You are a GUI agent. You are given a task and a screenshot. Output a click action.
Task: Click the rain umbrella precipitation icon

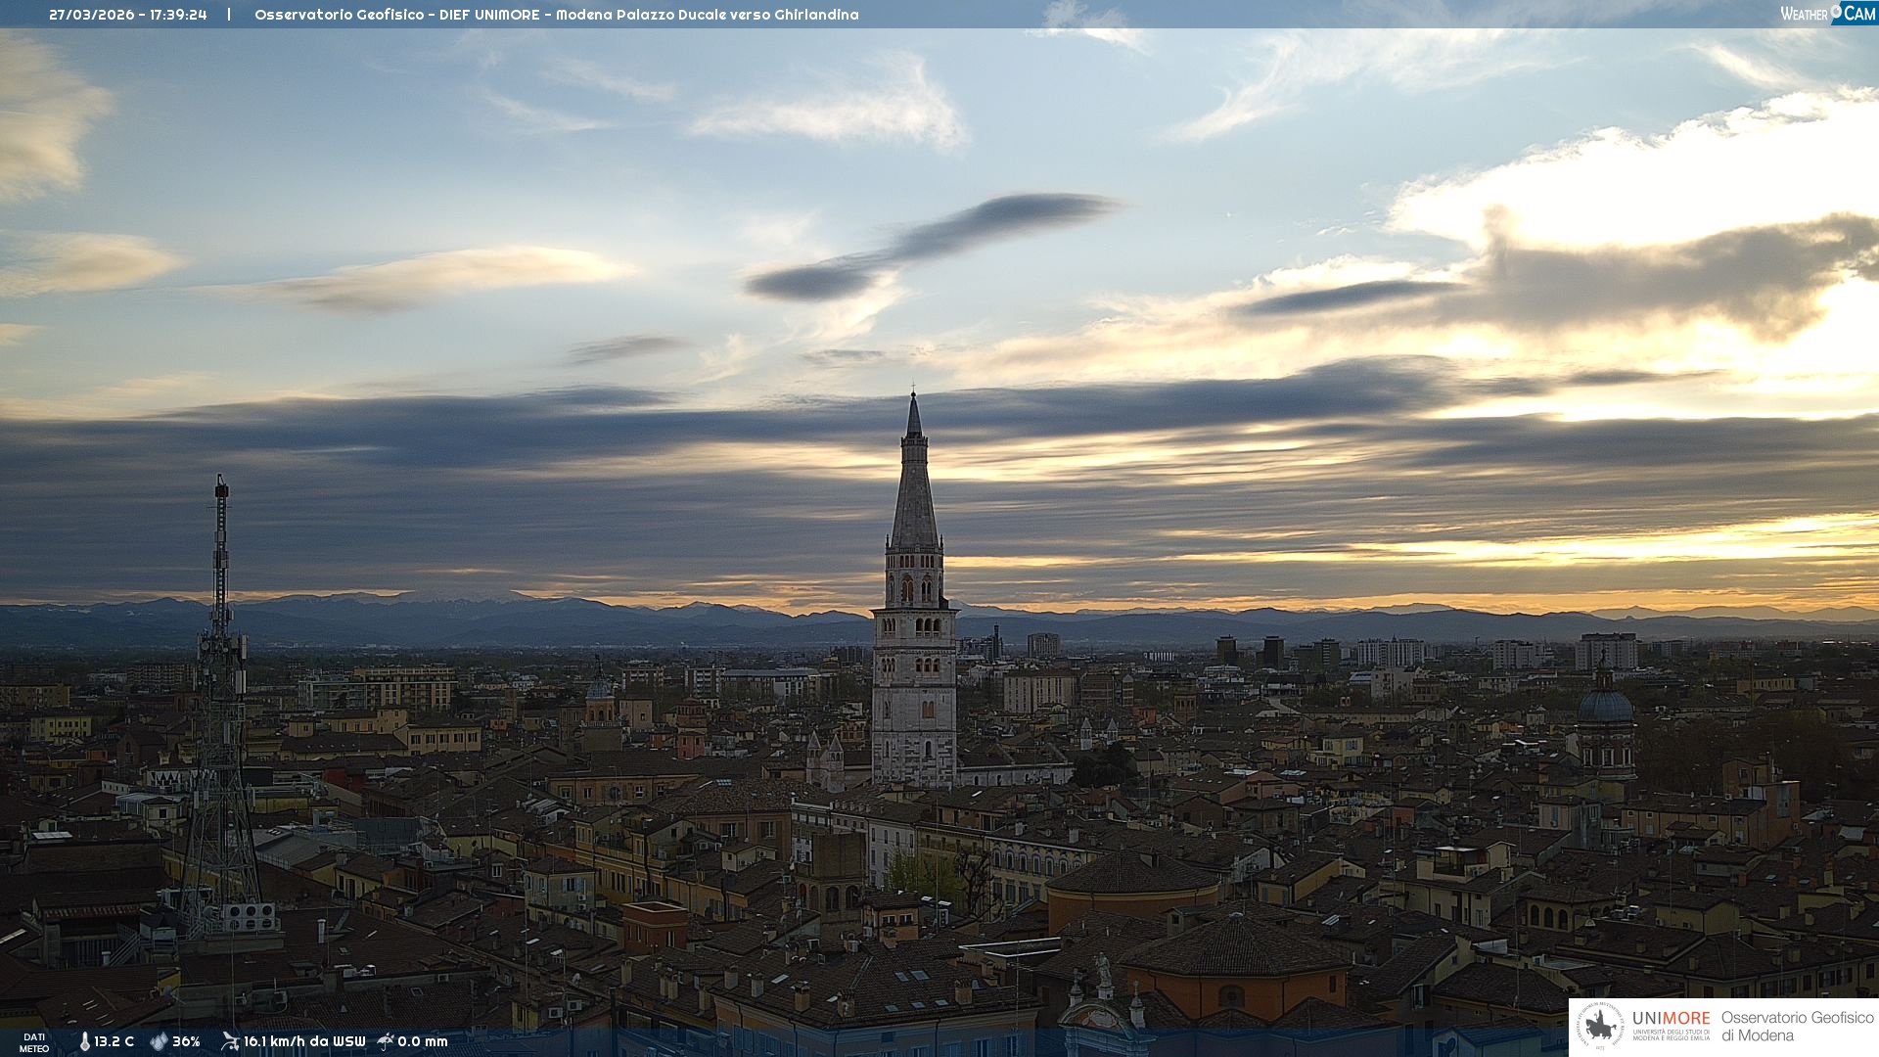click(386, 1041)
